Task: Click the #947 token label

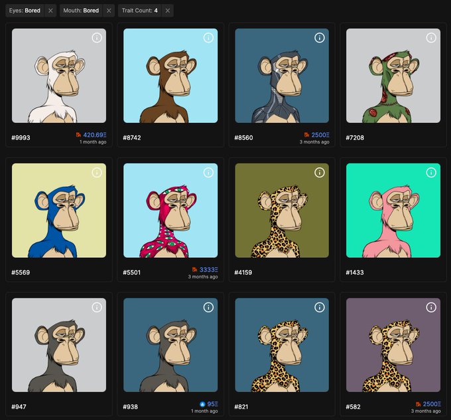Action: coord(19,407)
